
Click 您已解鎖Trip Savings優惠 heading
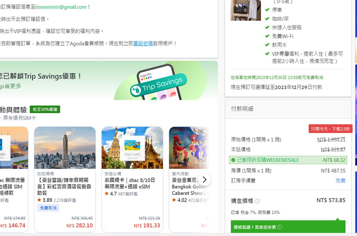tap(41, 76)
